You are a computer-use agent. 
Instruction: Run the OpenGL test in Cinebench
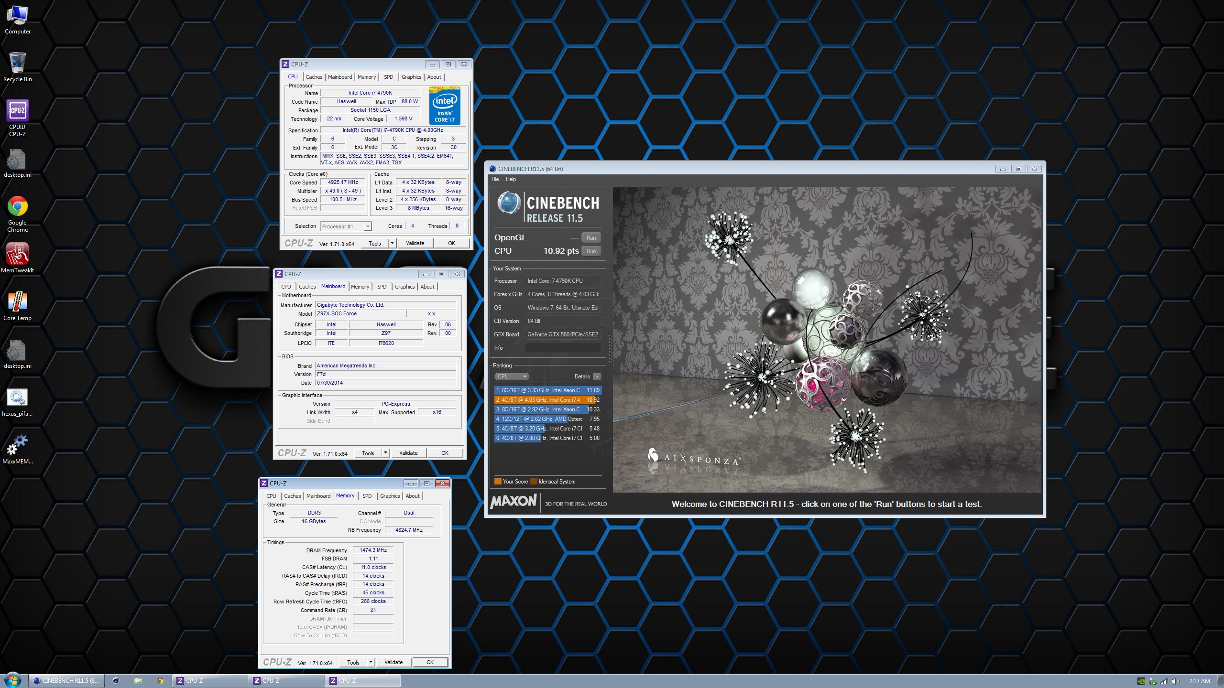[x=591, y=238]
